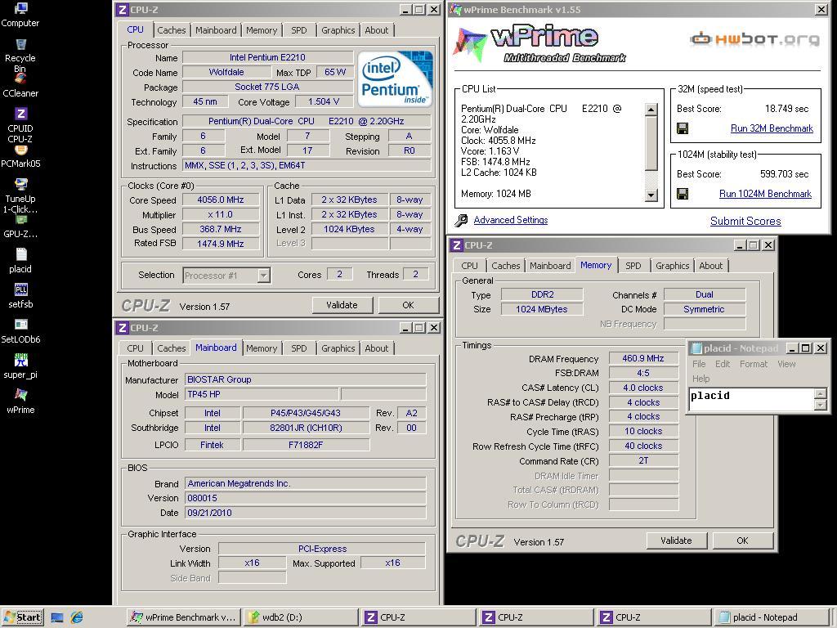
Task: Select the TuneUp 1-Click desktop icon
Action: coord(20,195)
